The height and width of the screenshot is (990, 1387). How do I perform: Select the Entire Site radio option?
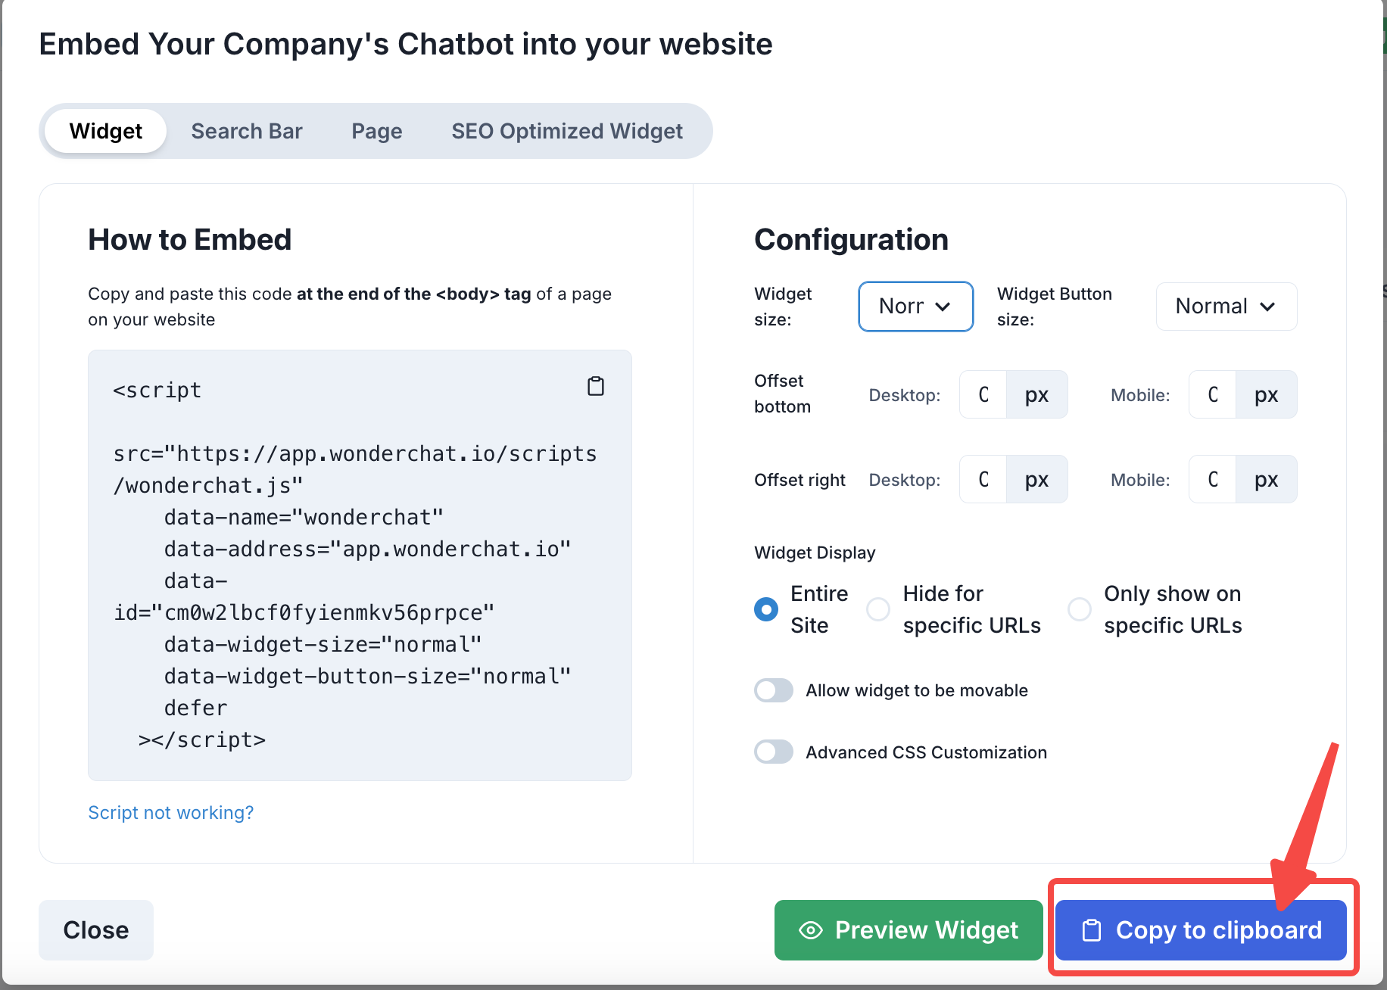click(x=766, y=609)
